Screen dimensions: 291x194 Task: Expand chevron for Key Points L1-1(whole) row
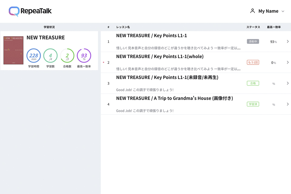click(288, 62)
